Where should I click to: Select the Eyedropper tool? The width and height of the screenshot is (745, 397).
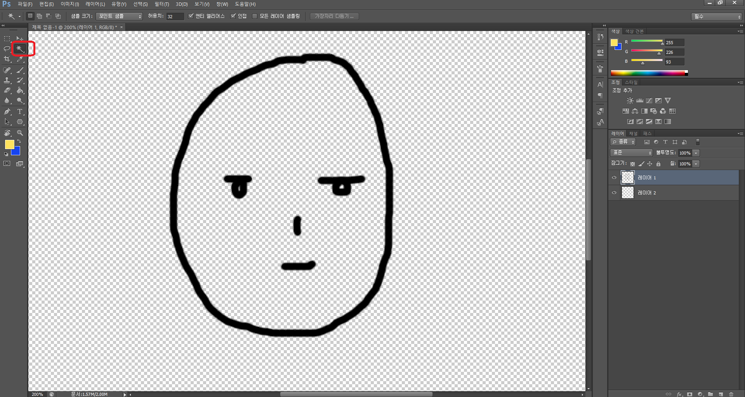pyautogui.click(x=20, y=59)
